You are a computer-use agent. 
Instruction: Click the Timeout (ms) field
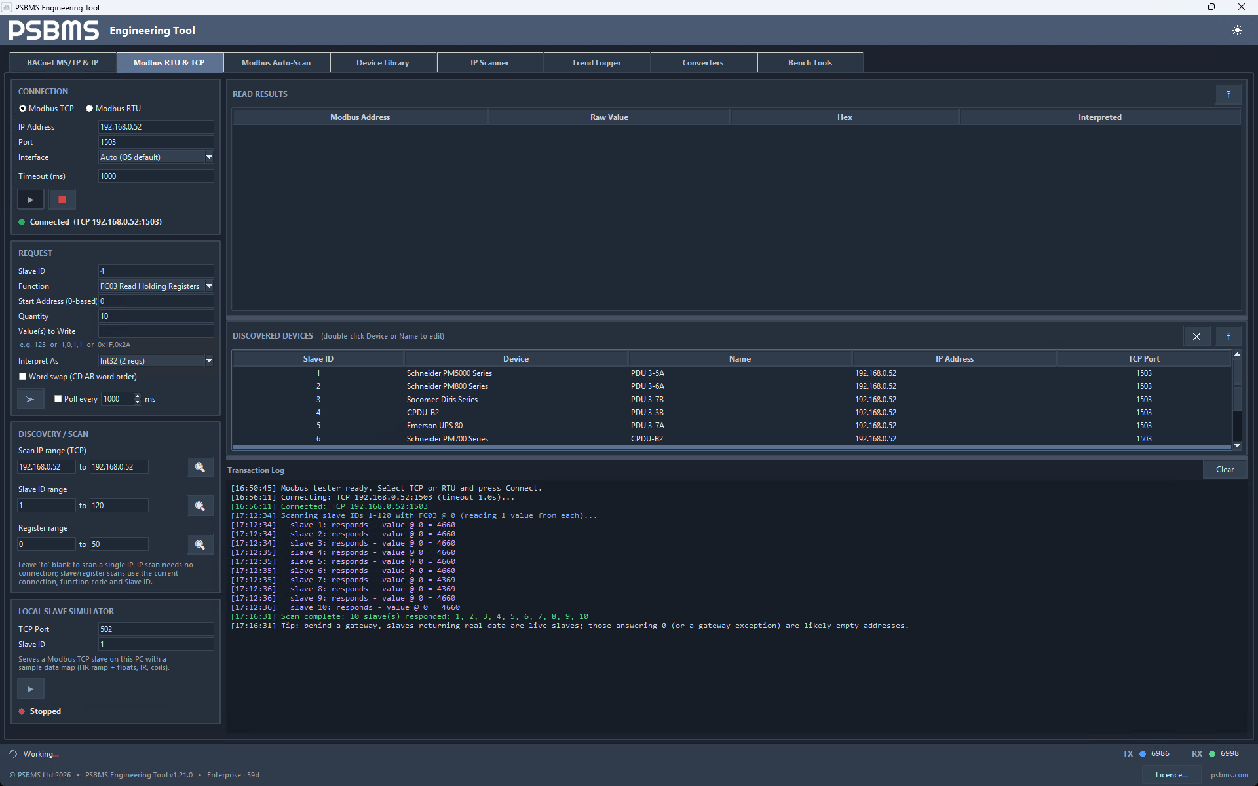pos(156,176)
